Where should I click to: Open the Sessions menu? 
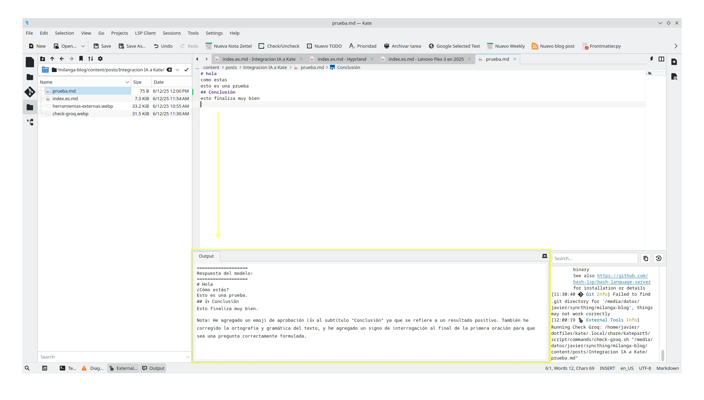click(x=171, y=33)
